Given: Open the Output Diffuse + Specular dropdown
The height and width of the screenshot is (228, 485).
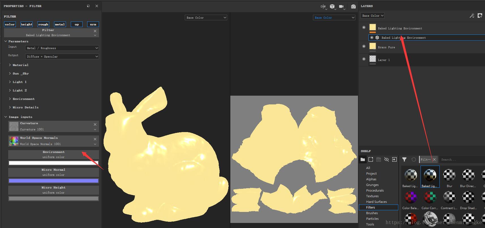Looking at the screenshot, I should (62, 56).
